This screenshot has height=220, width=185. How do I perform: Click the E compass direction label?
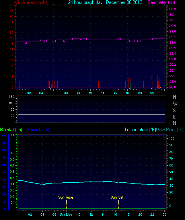click(174, 117)
